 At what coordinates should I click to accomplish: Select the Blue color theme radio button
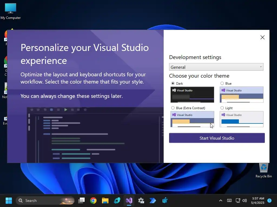tap(222, 84)
